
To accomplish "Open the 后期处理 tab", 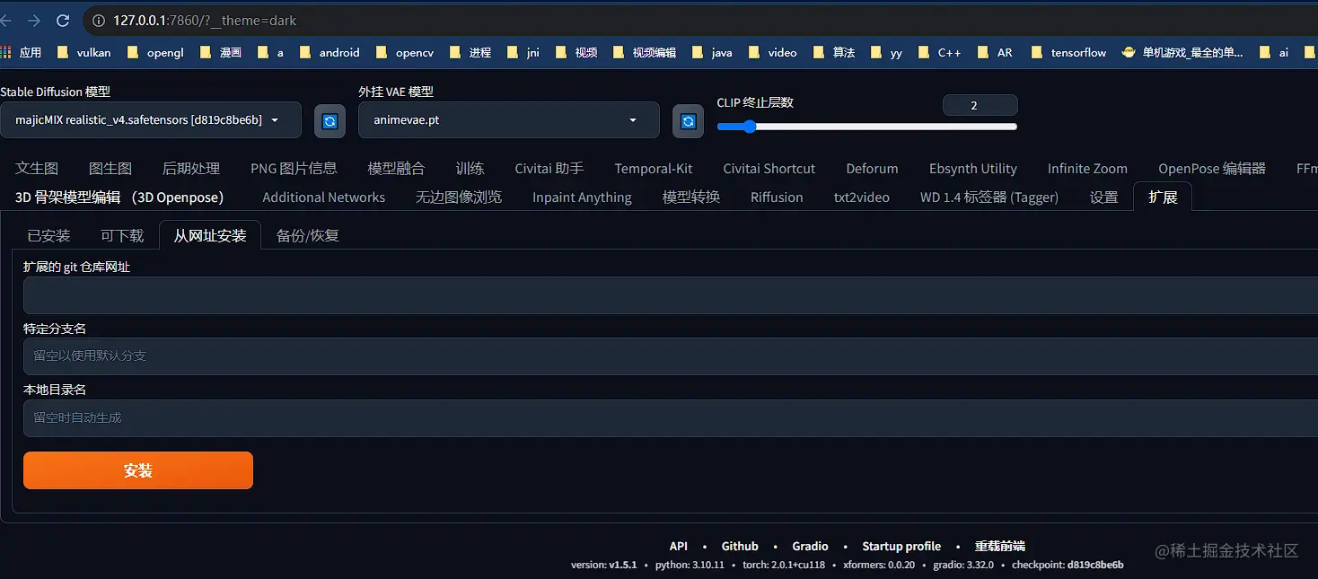I will 191,169.
